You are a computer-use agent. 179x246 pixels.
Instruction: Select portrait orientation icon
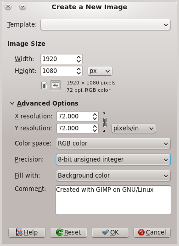coord(44,85)
